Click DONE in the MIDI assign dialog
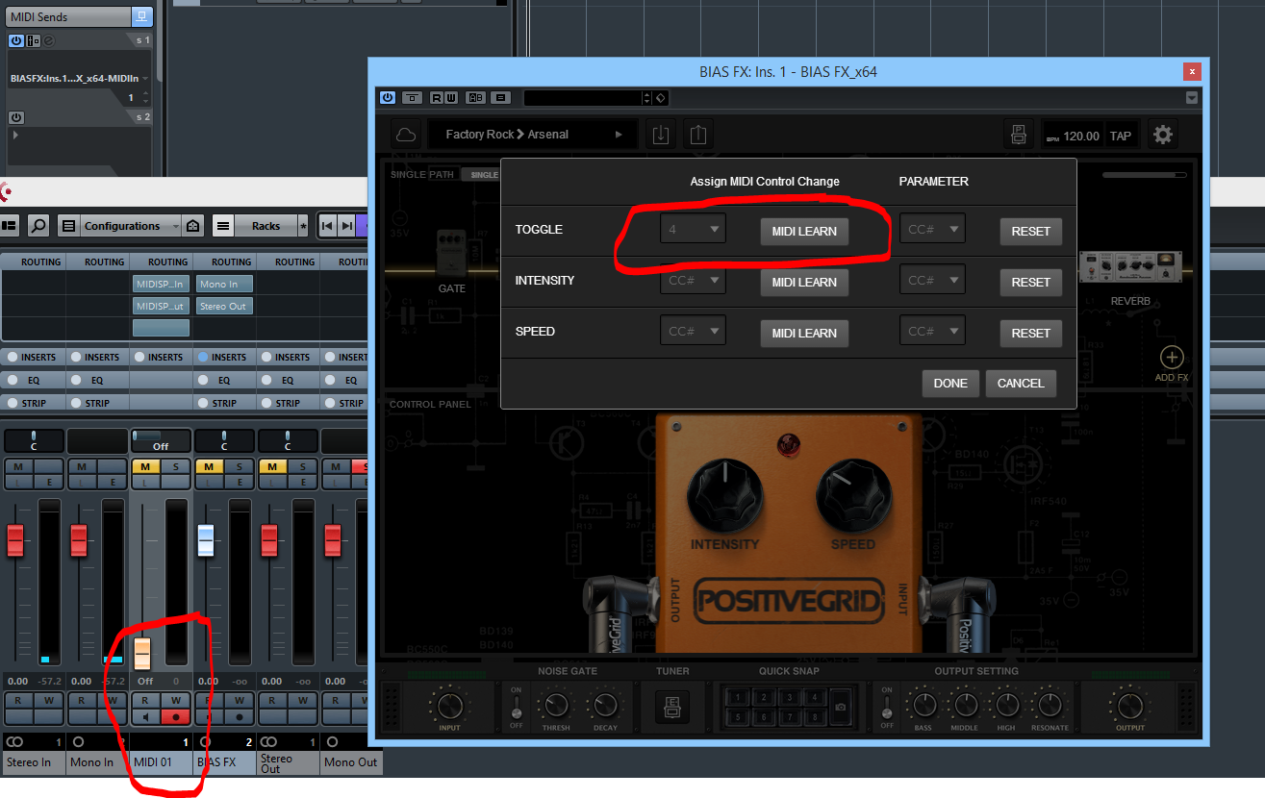The width and height of the screenshot is (1265, 798). [950, 383]
